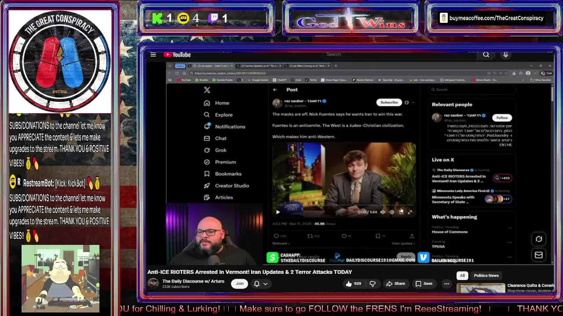
Task: Click the back arrow beside Post
Action: coord(275,90)
